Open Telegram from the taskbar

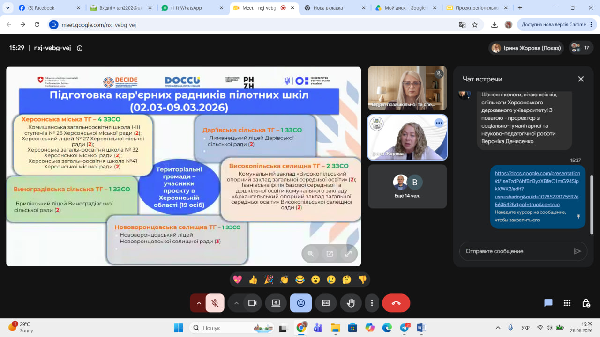(x=405, y=328)
